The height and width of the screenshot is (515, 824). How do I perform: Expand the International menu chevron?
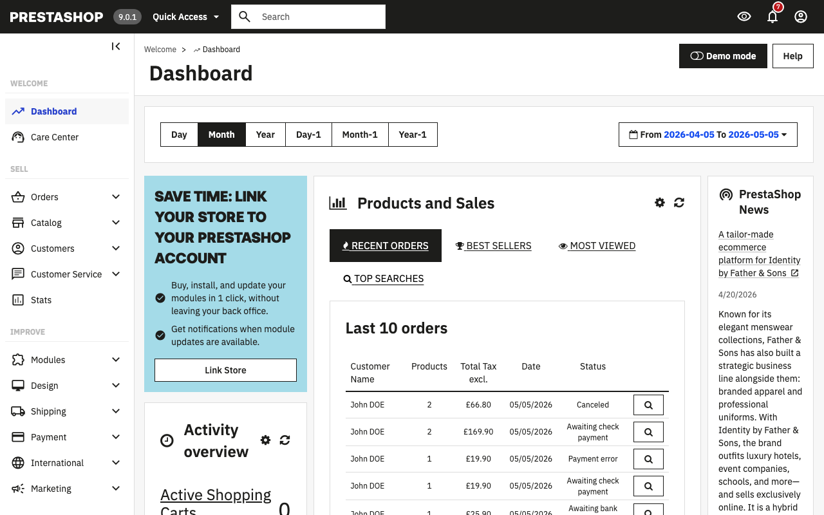coord(116,463)
